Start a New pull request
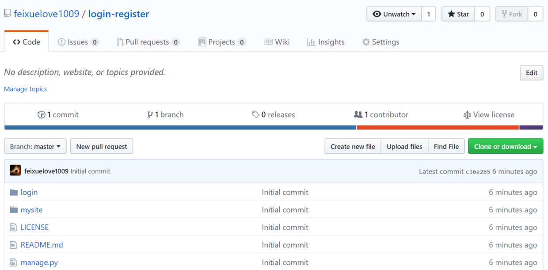The width and height of the screenshot is (548, 270). click(102, 146)
